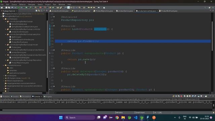Click the Toggle Mark Occurrences toolbar icon
The width and height of the screenshot is (215, 121).
(69, 7)
